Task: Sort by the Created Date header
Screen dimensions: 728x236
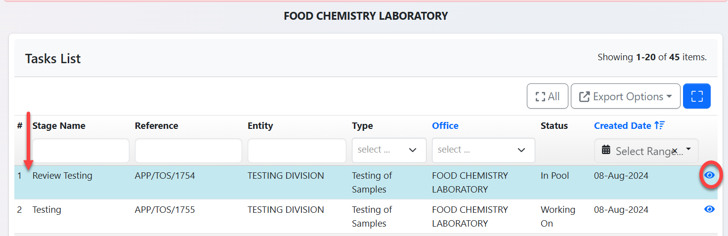Action: coord(622,126)
